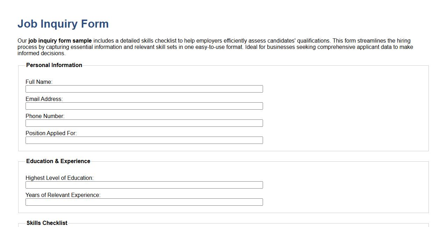Click the Email Address field label
The width and height of the screenshot is (447, 227).
coord(44,99)
